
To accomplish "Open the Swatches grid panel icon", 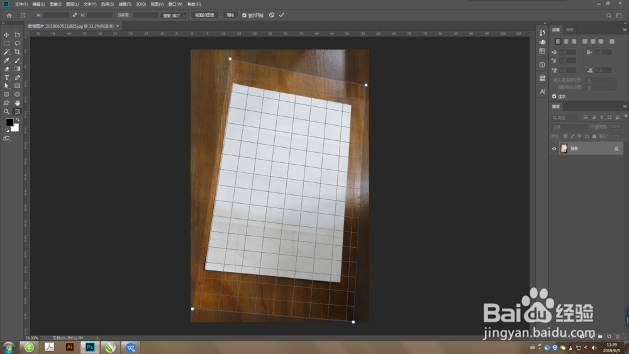I will coord(542,52).
